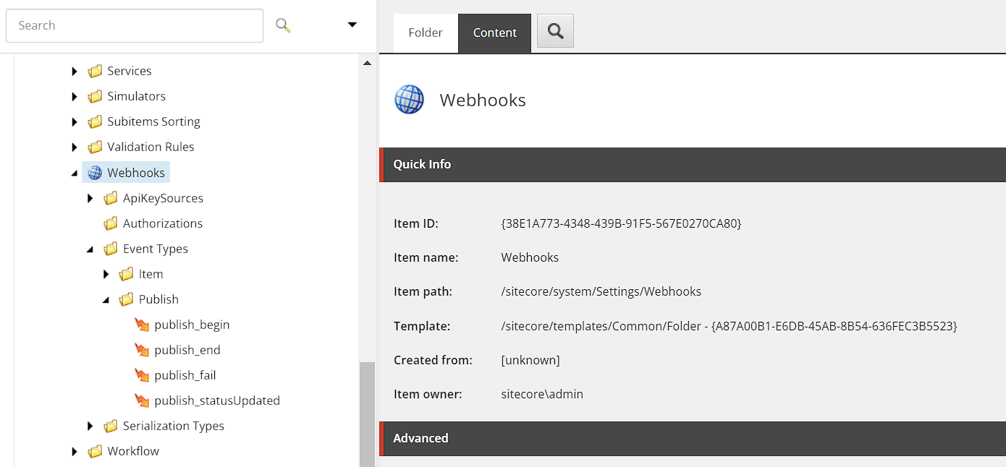Screen dimensions: 1006x467
Task: Select the publish_statusUpdated item
Action: click(x=217, y=400)
